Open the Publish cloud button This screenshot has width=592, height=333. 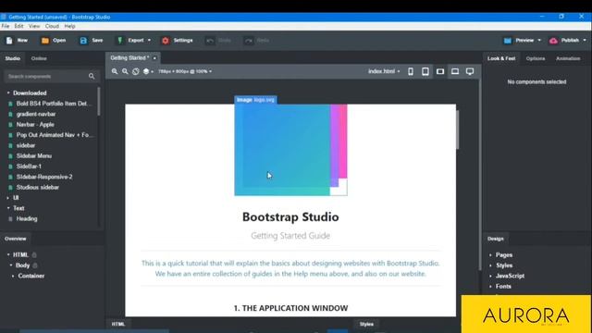pos(565,41)
